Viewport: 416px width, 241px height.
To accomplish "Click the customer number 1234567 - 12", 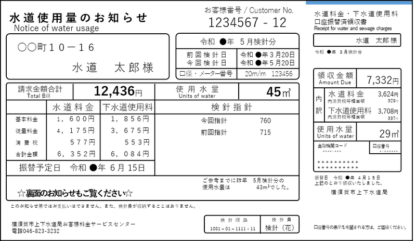I will click(248, 22).
